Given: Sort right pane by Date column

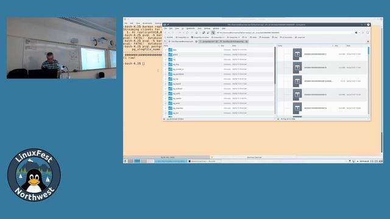Looking at the screenshot, I should [x=356, y=46].
